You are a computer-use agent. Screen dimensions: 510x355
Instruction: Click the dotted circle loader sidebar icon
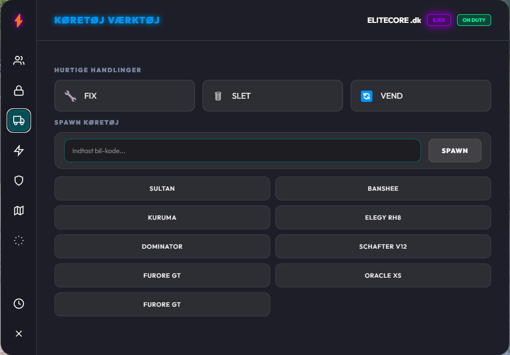click(18, 241)
